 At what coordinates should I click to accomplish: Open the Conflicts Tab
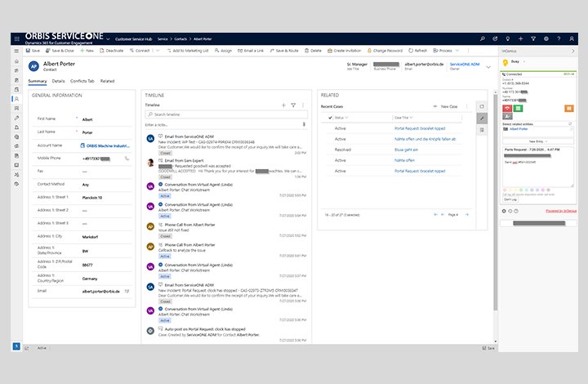coord(82,81)
